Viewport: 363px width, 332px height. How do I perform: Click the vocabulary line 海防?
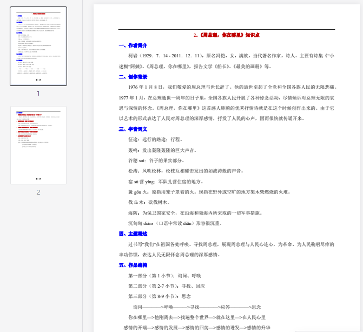(x=197, y=213)
